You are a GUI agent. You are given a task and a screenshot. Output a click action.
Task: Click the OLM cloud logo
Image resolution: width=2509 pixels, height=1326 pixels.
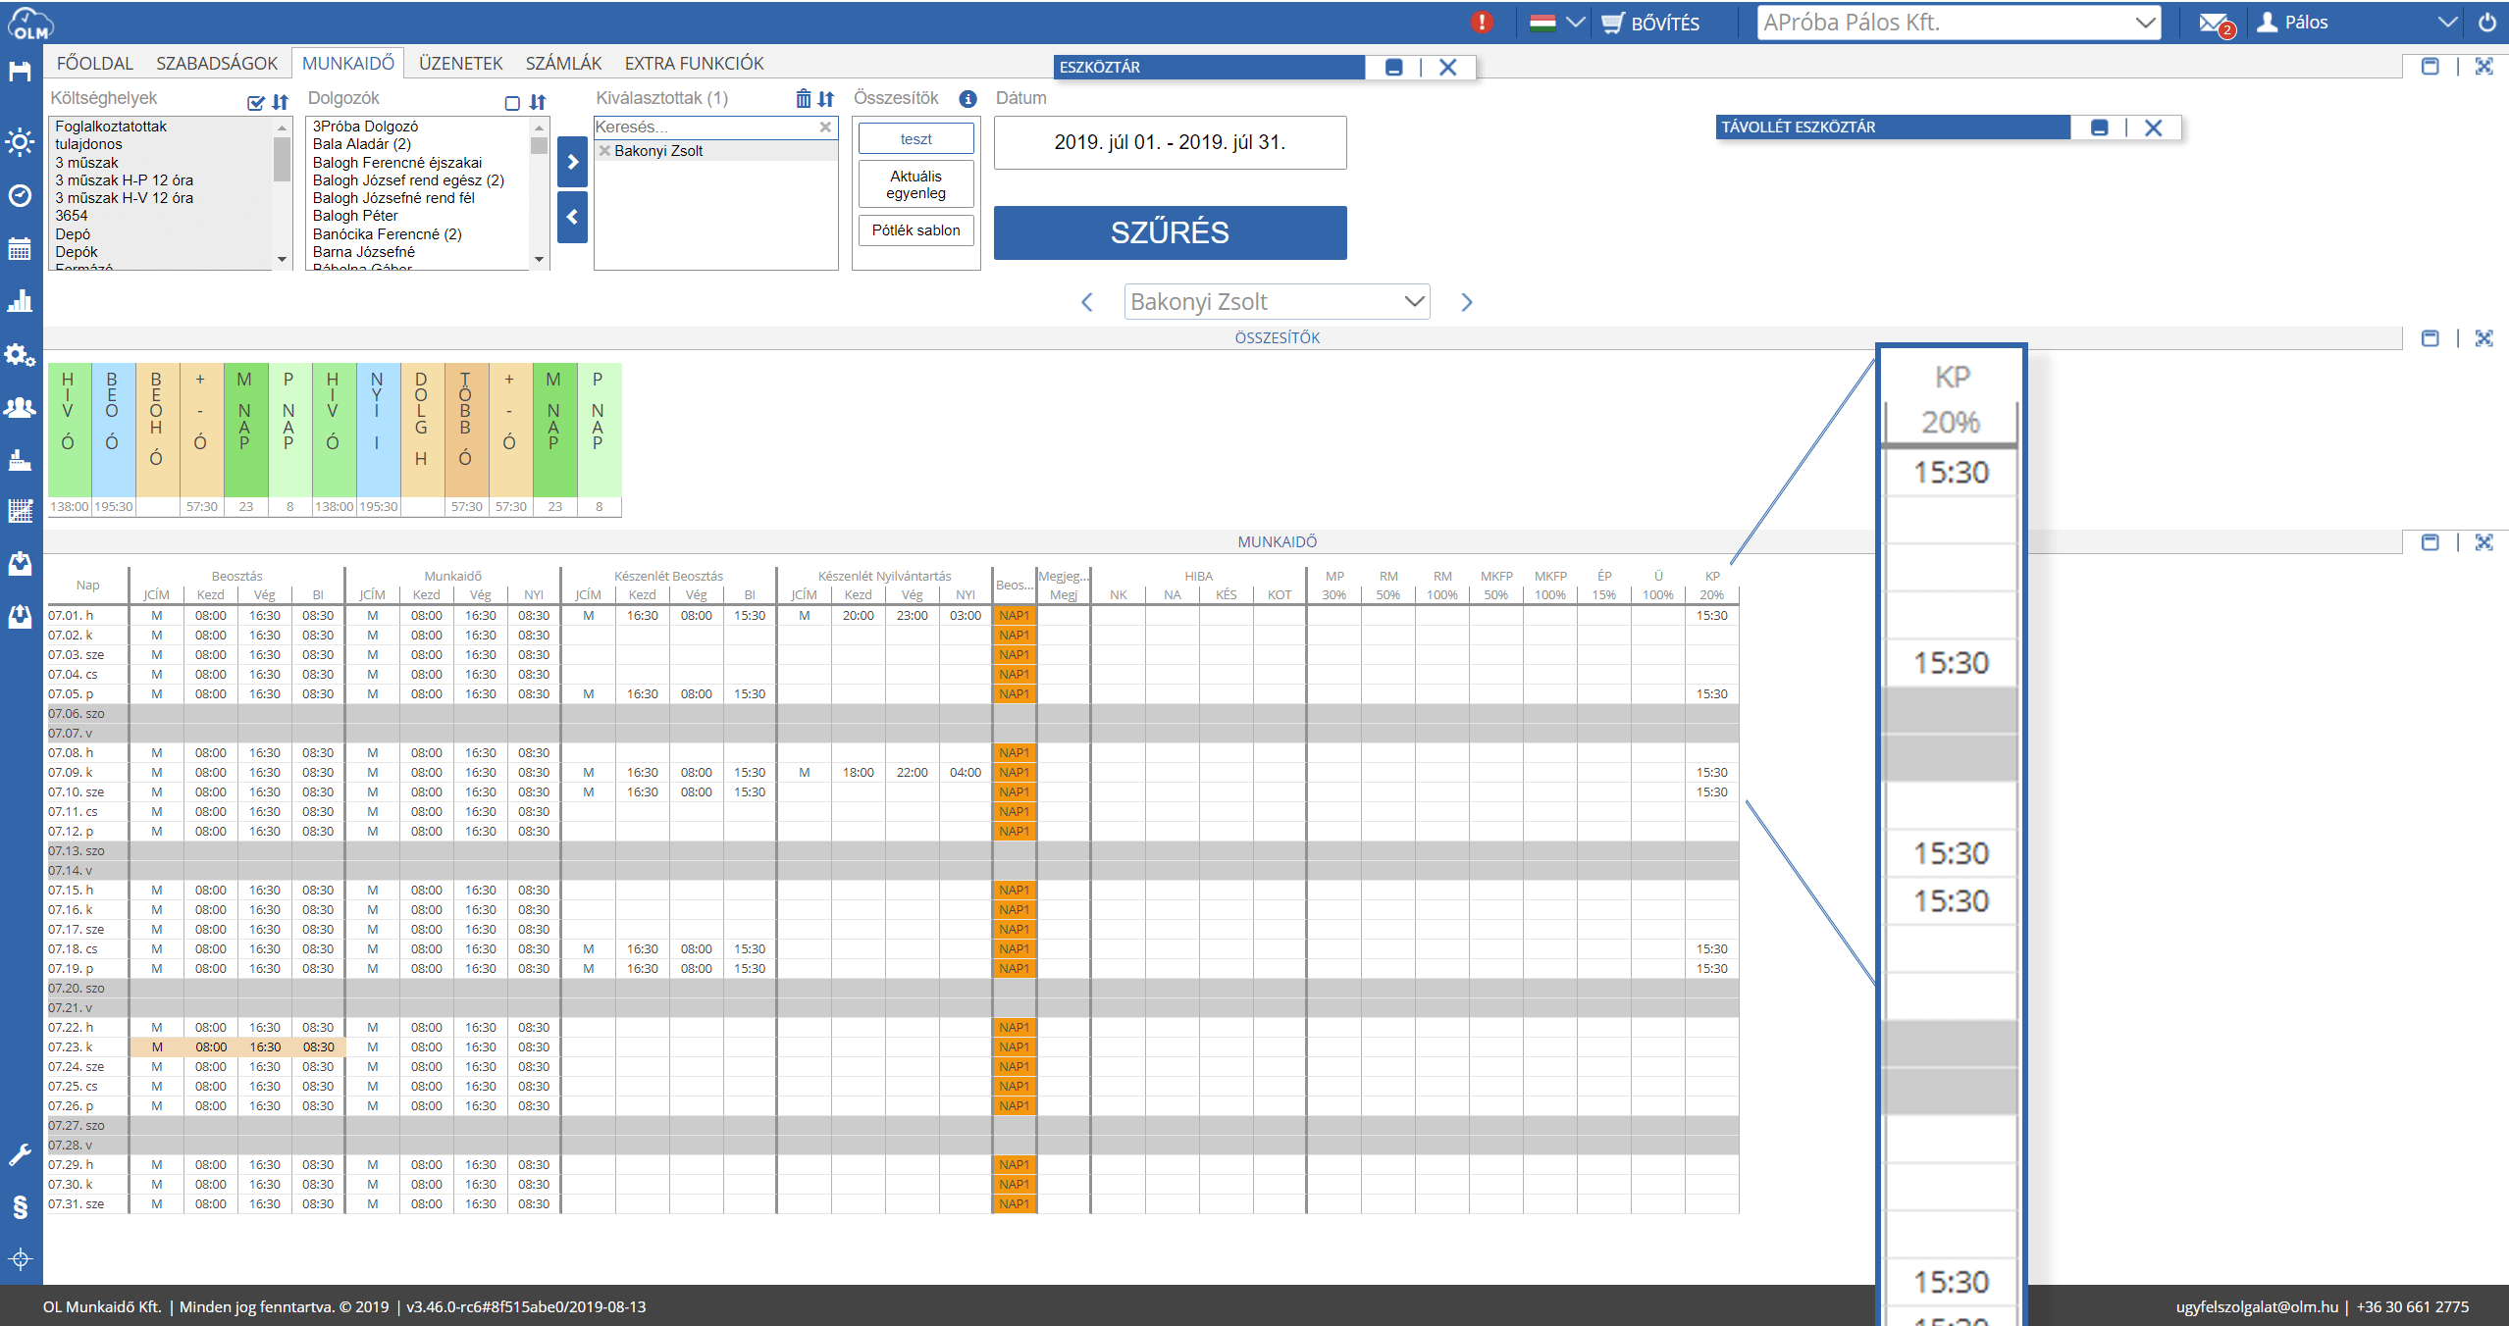coord(29,23)
